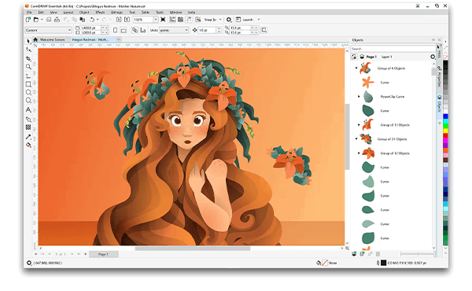Open the Window menu
Screen dimensions: 472x291
click(175, 13)
